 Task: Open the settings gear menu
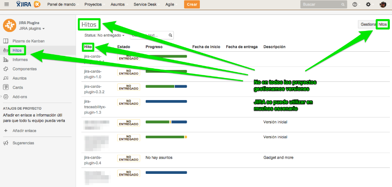[x=368, y=4]
